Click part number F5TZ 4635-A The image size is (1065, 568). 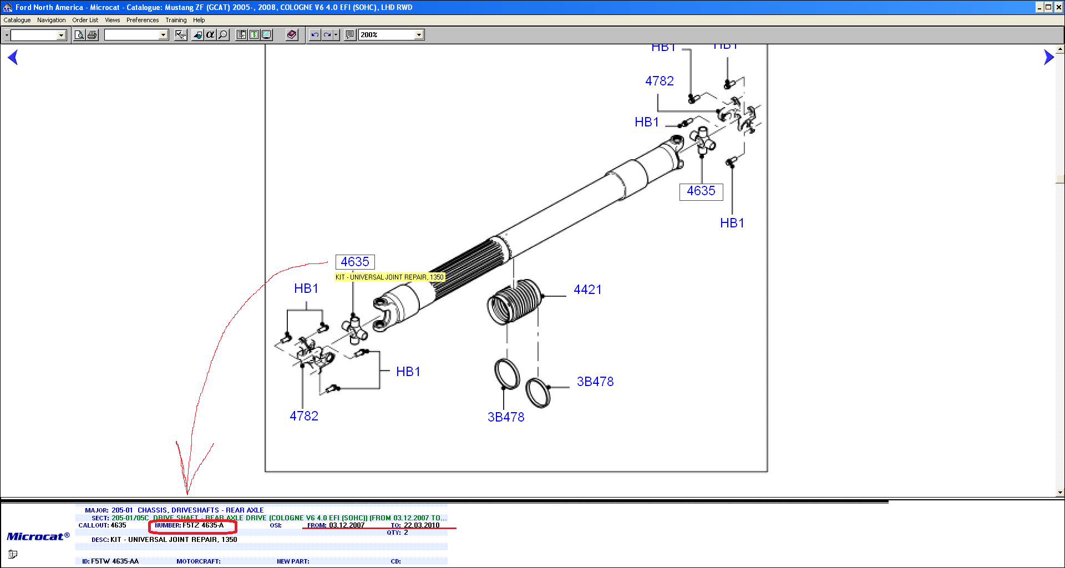(203, 525)
